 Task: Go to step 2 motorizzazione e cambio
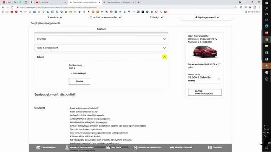[x=105, y=17]
